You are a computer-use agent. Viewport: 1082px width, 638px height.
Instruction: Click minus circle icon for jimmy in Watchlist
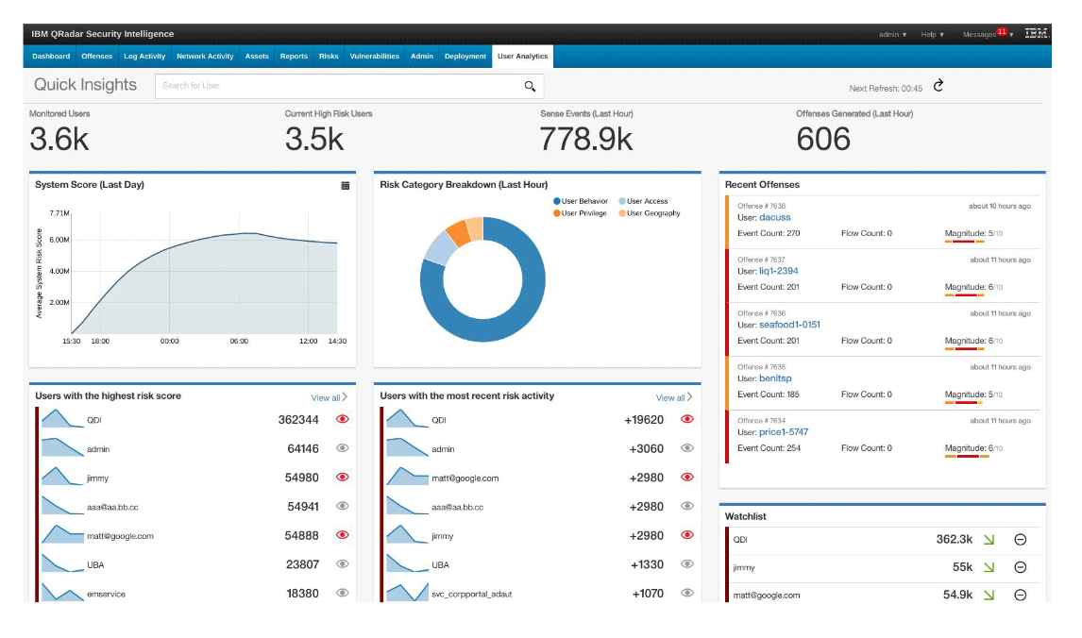[1020, 567]
